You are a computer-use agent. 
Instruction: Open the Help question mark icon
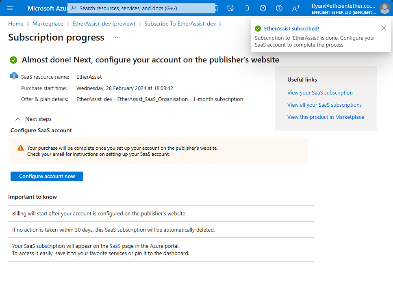279,8
